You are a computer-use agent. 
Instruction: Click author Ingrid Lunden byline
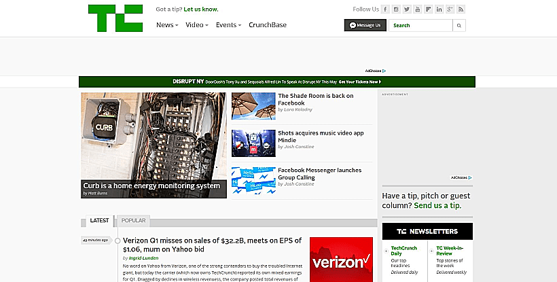[143, 258]
